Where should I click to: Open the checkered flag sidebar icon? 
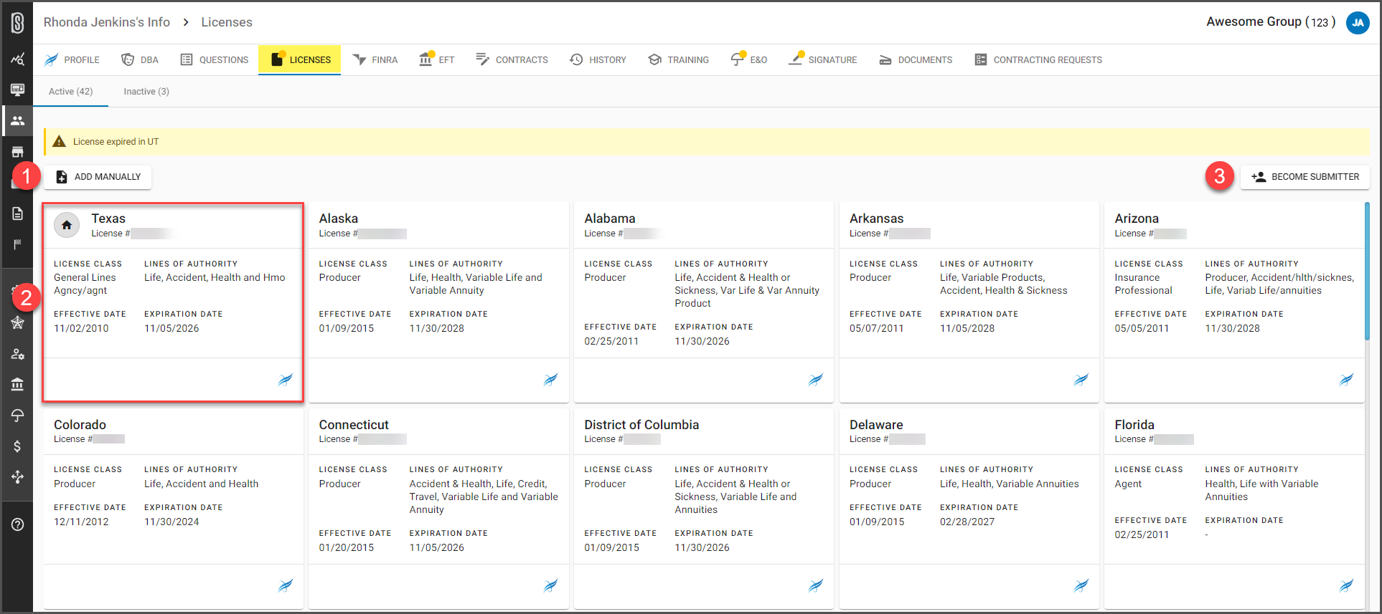coord(17,244)
